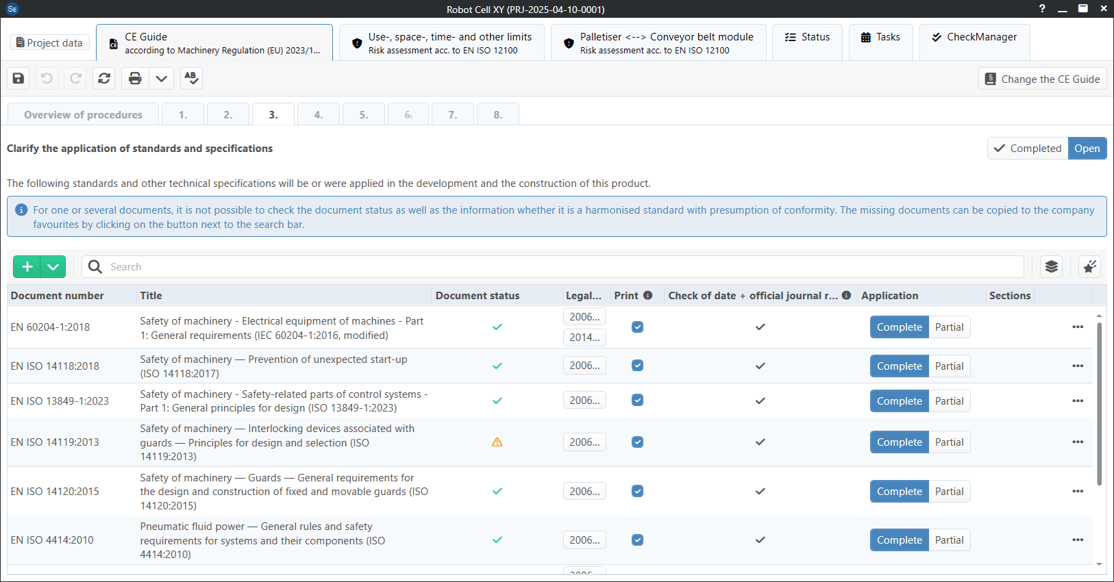The width and height of the screenshot is (1114, 582).
Task: Click the Print icon button
Action: click(135, 78)
